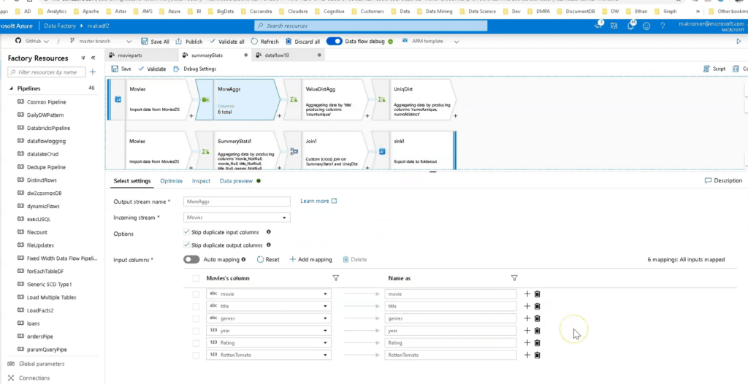Filter the Name as column
The height and width of the screenshot is (384, 748).
click(x=514, y=278)
